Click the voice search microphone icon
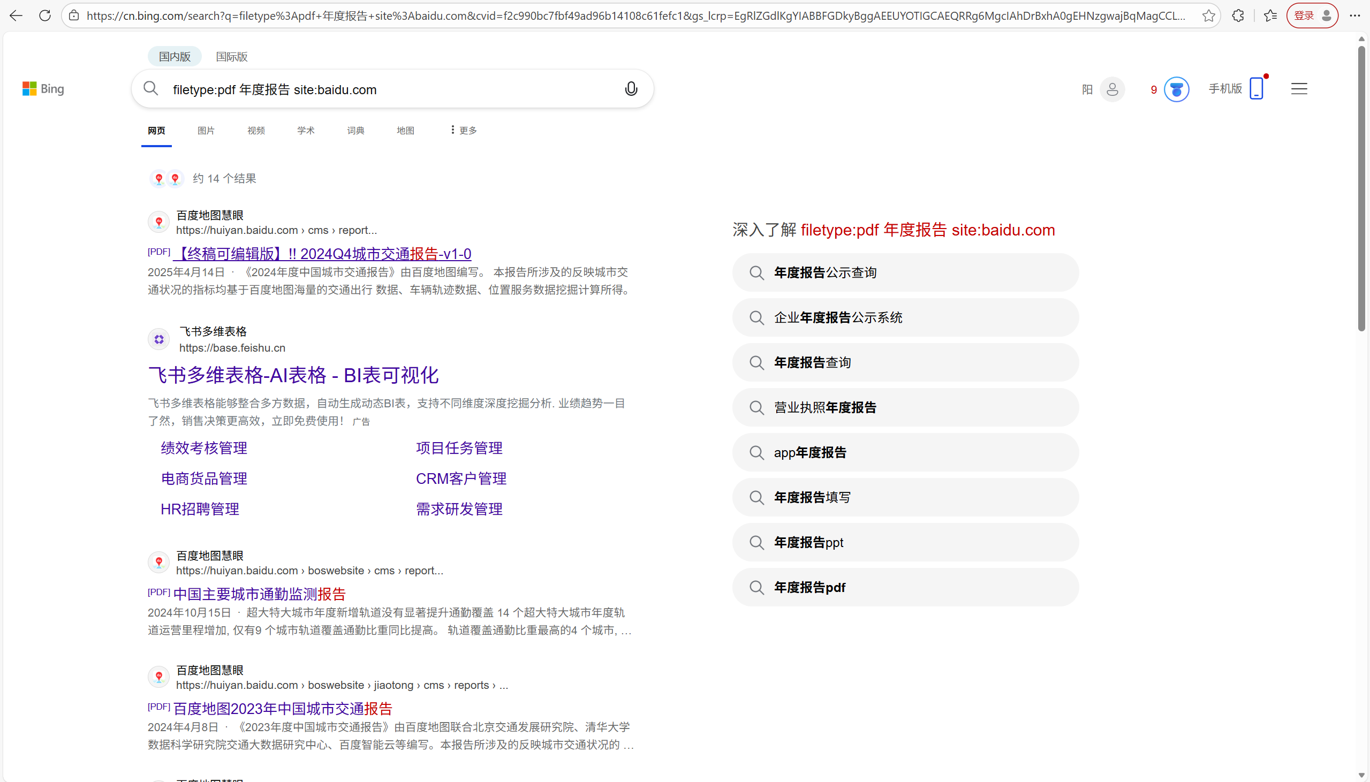 tap(631, 89)
